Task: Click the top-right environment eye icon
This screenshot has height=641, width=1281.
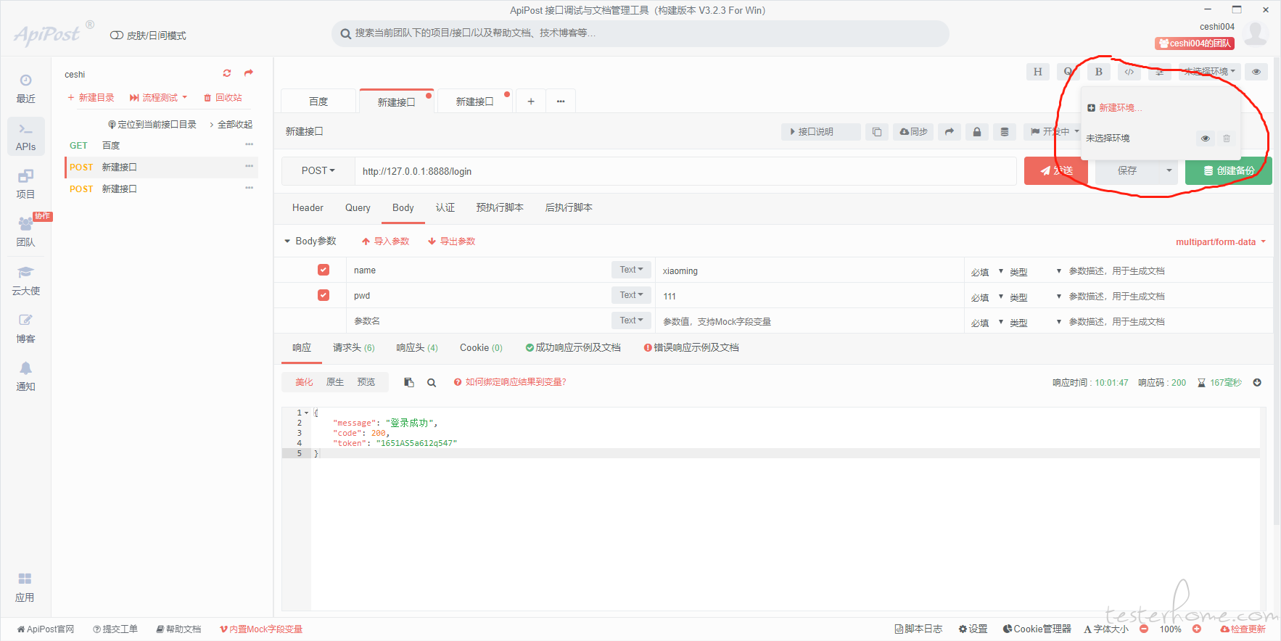Action: (1256, 72)
